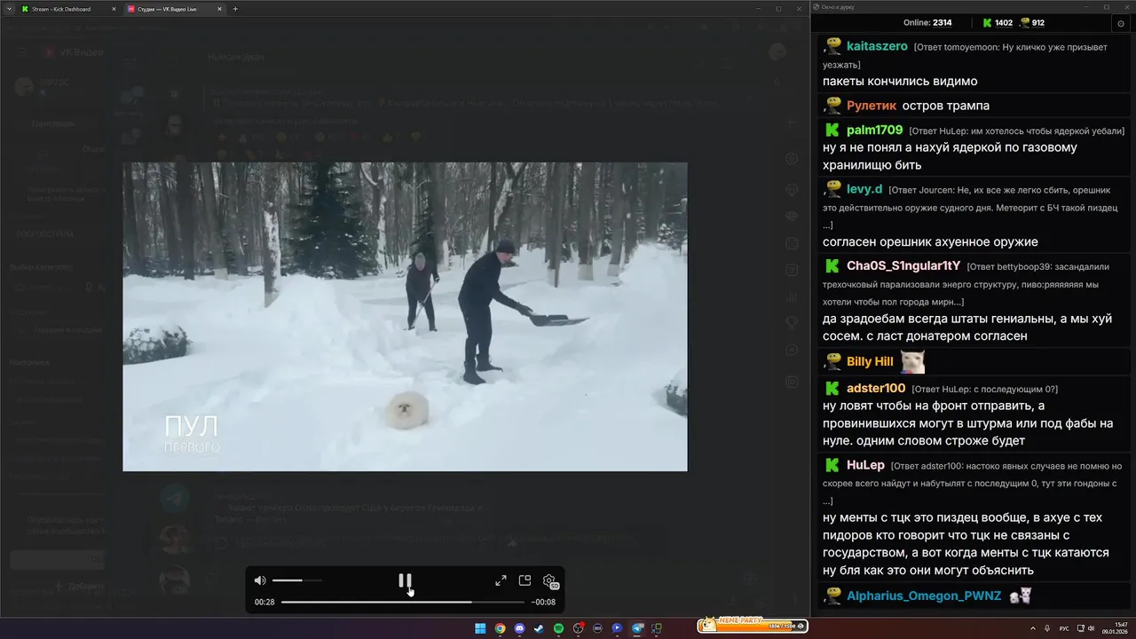Click the Online: 2314 viewer counter
This screenshot has width=1136, height=639.
[927, 23]
